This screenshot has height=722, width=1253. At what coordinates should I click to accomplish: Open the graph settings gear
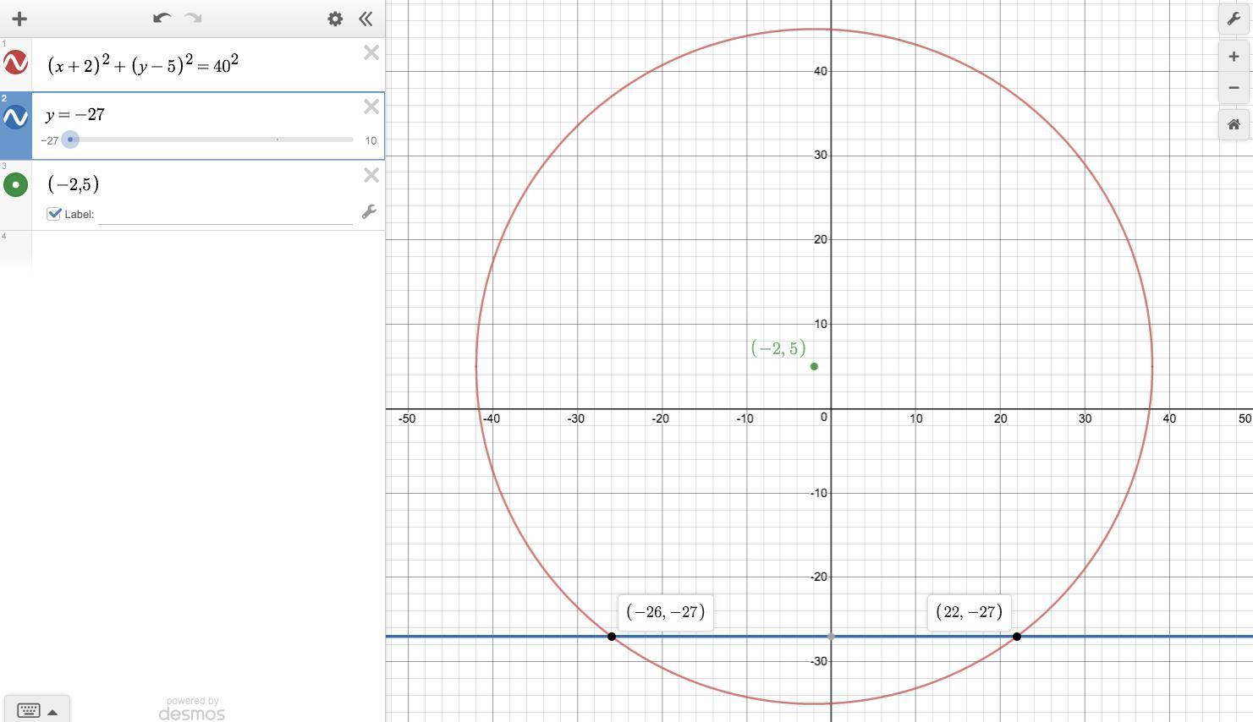point(335,19)
